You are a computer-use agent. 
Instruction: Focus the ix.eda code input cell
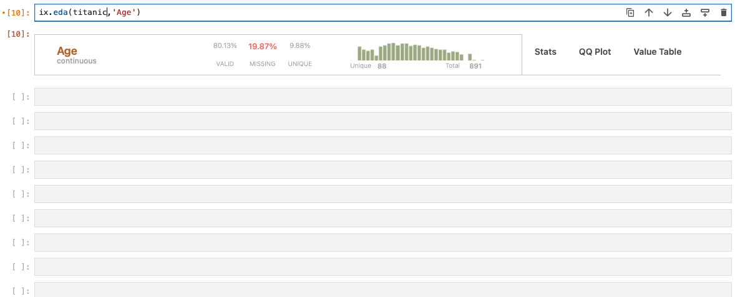[x=312, y=12]
